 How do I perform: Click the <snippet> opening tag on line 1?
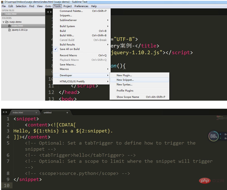click(26, 119)
